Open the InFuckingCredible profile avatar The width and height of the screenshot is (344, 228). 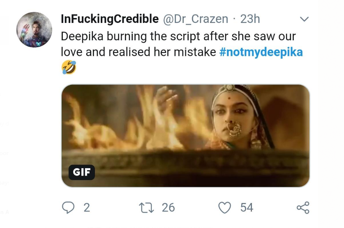tap(35, 30)
